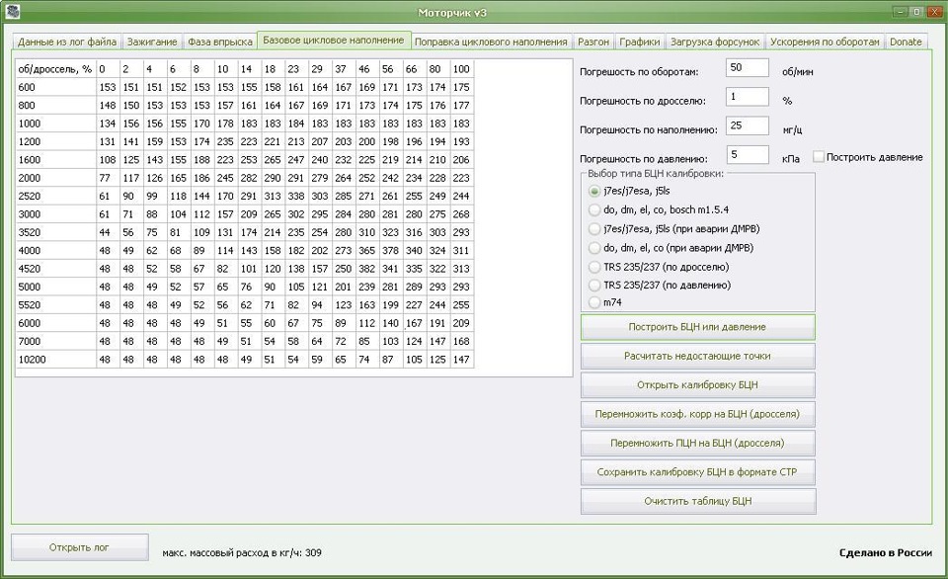Click the 10200 rpm row header
The width and height of the screenshot is (948, 579).
tap(55, 360)
